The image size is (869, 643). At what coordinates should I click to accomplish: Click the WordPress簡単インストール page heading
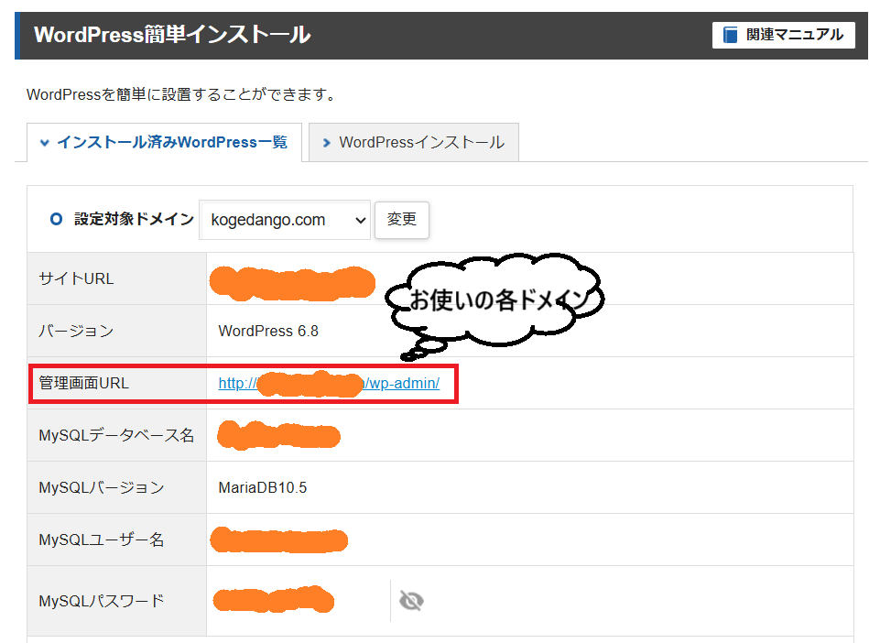coord(172,35)
